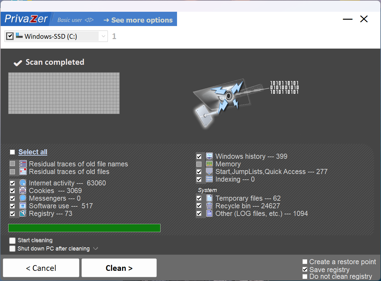
Task: Click the Messengers speech bubble icon
Action: pos(23,198)
